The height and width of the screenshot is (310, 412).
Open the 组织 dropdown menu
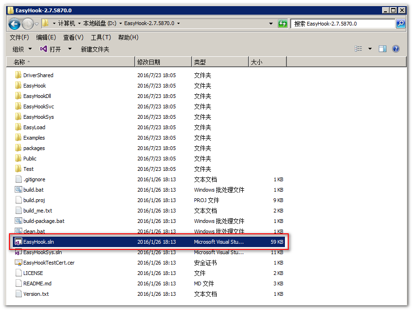pos(22,49)
